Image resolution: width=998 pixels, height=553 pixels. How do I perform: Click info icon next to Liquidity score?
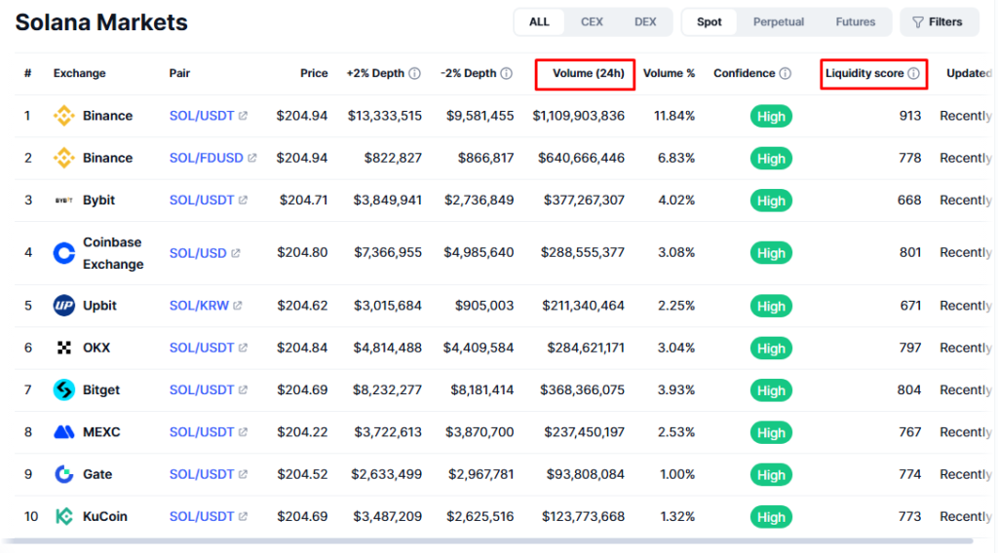[x=913, y=73]
